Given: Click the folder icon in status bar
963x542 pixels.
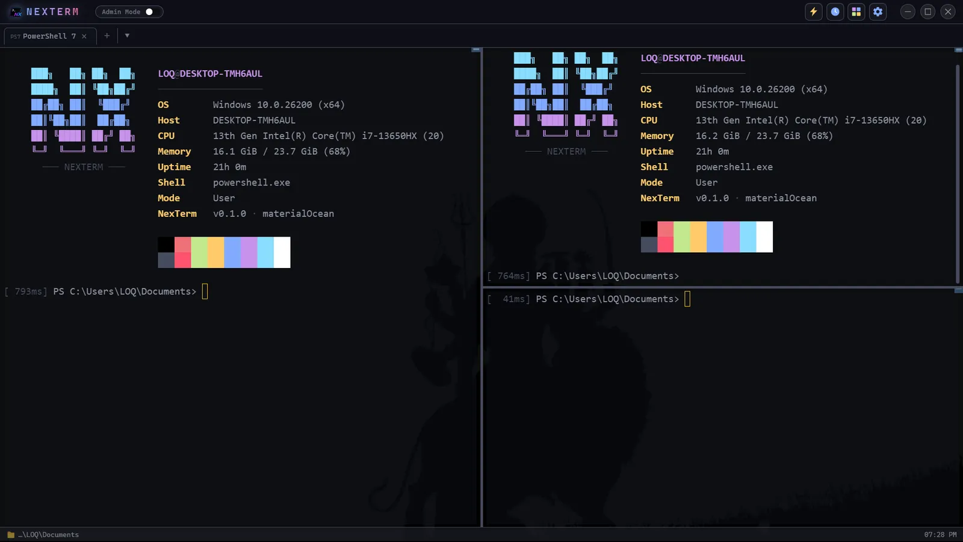Looking at the screenshot, I should point(11,535).
